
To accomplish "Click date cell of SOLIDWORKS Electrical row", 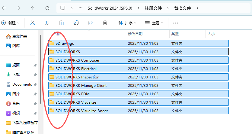I will [143, 69].
